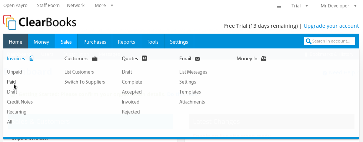The width and height of the screenshot is (363, 142).
Task: Open Rejected quotes
Action: tap(131, 112)
